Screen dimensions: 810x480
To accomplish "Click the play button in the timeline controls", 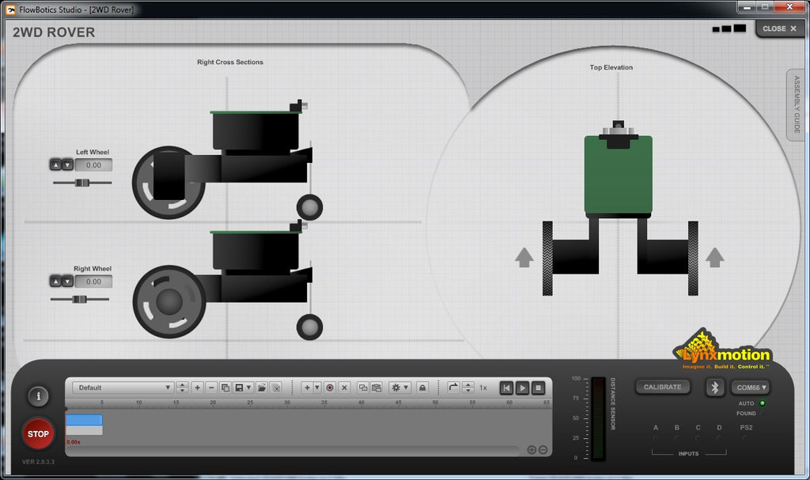I will click(x=522, y=387).
